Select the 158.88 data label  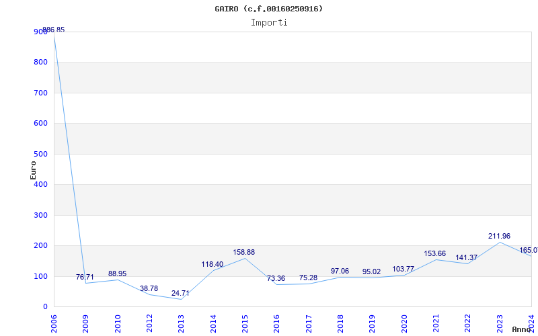pos(244,253)
